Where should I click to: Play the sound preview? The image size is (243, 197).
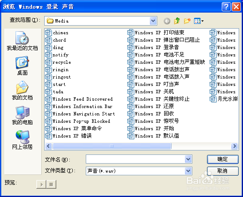(41, 184)
